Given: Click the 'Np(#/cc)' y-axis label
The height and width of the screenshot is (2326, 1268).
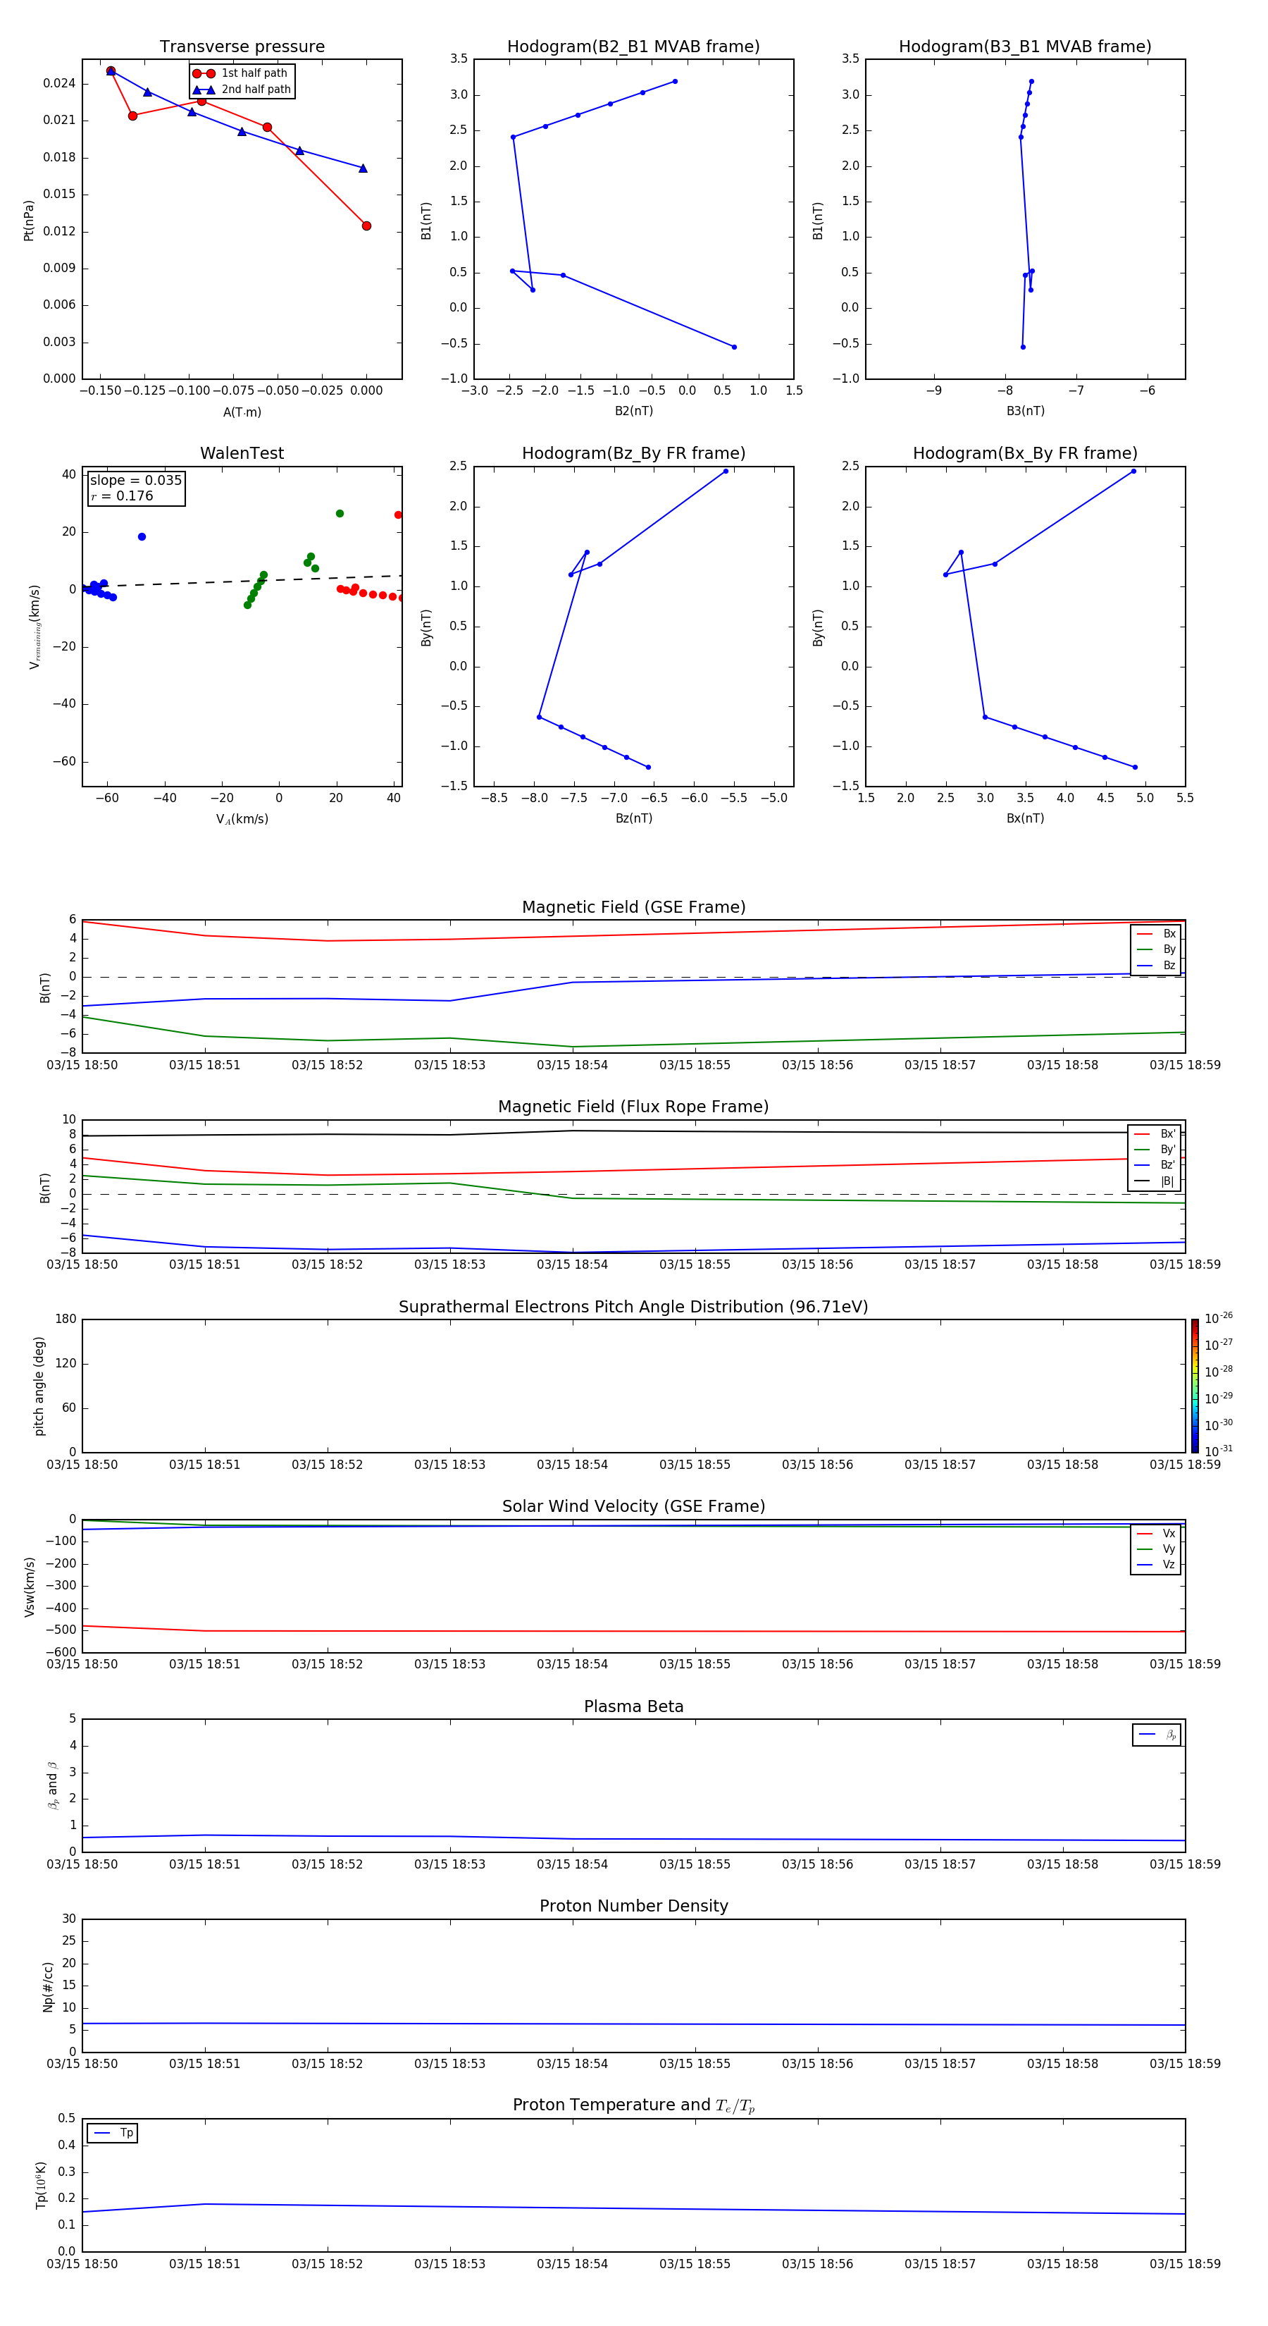Looking at the screenshot, I should pyautogui.click(x=48, y=1986).
